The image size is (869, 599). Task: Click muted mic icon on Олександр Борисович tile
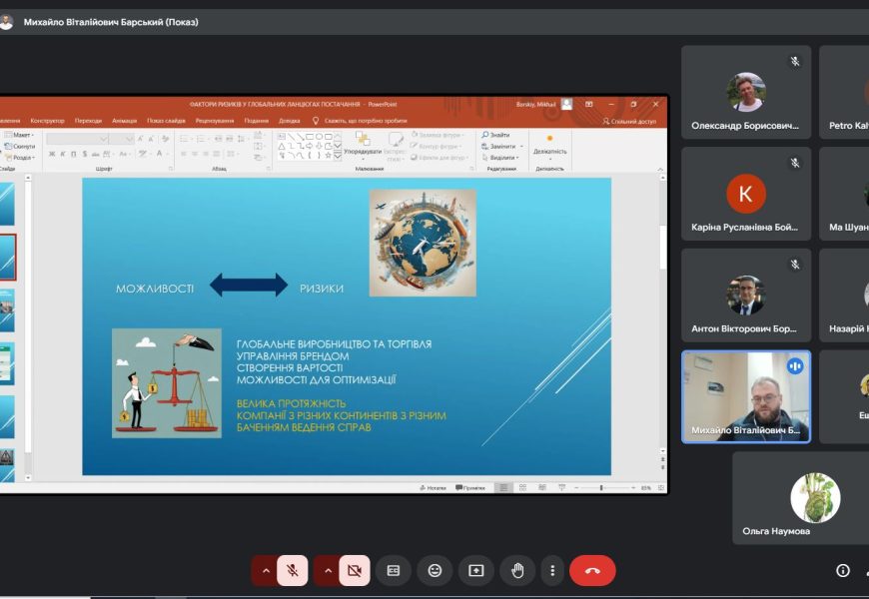[x=795, y=61]
